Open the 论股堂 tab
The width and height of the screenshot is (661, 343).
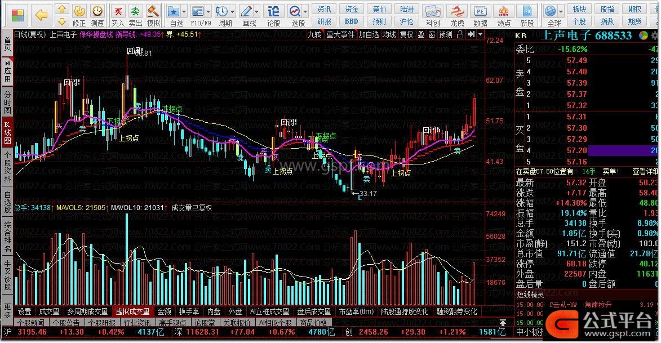pos(205,323)
